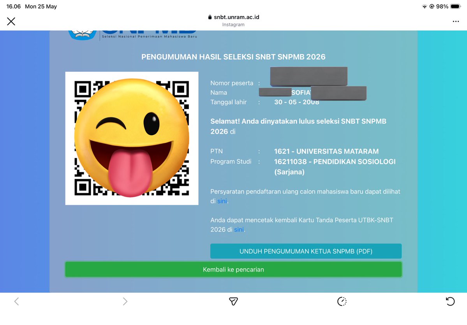Tap the Nomor peserta label
Viewport: 467px width, 325px height.
coord(232,83)
